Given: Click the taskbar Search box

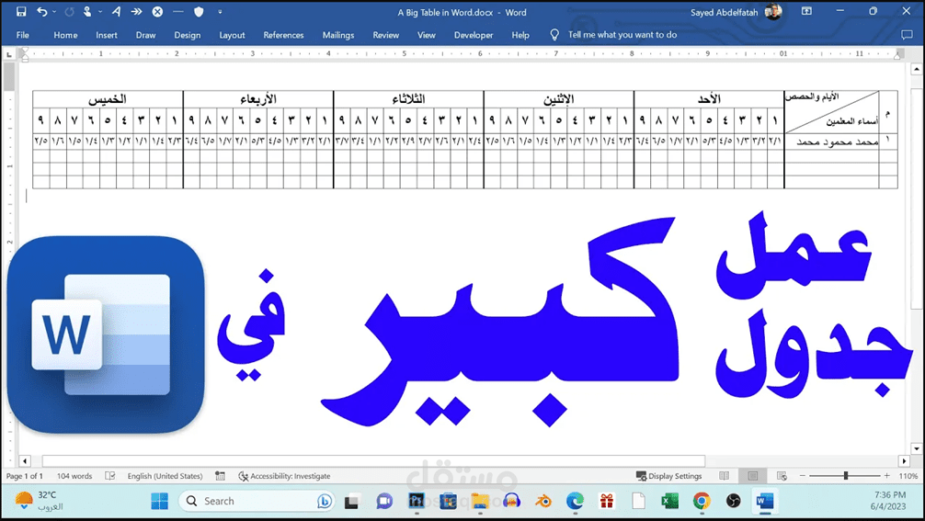Looking at the screenshot, I should pyautogui.click(x=256, y=502).
